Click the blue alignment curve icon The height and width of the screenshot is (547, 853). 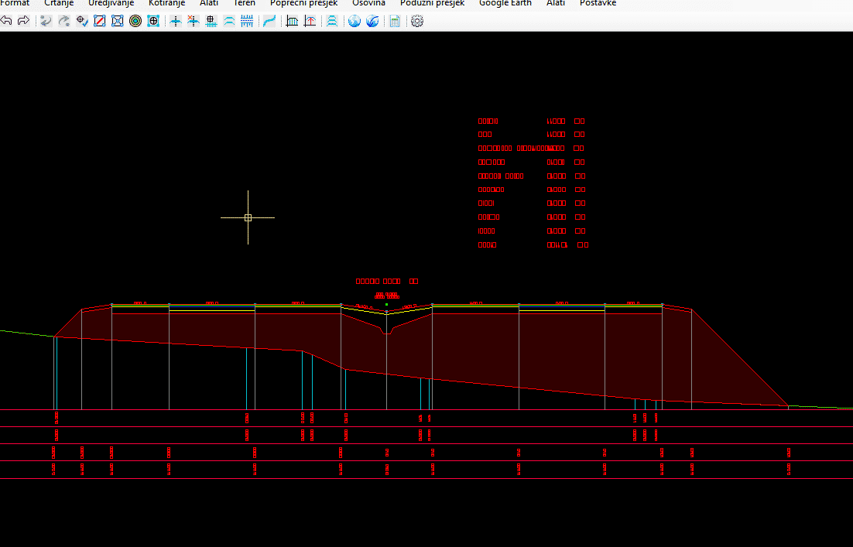coord(269,21)
